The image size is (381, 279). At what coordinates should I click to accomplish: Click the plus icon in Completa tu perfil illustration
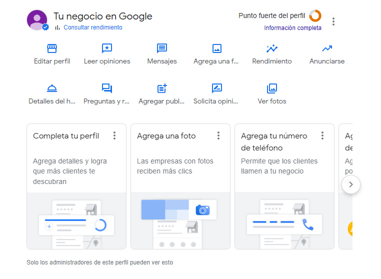(x=49, y=226)
